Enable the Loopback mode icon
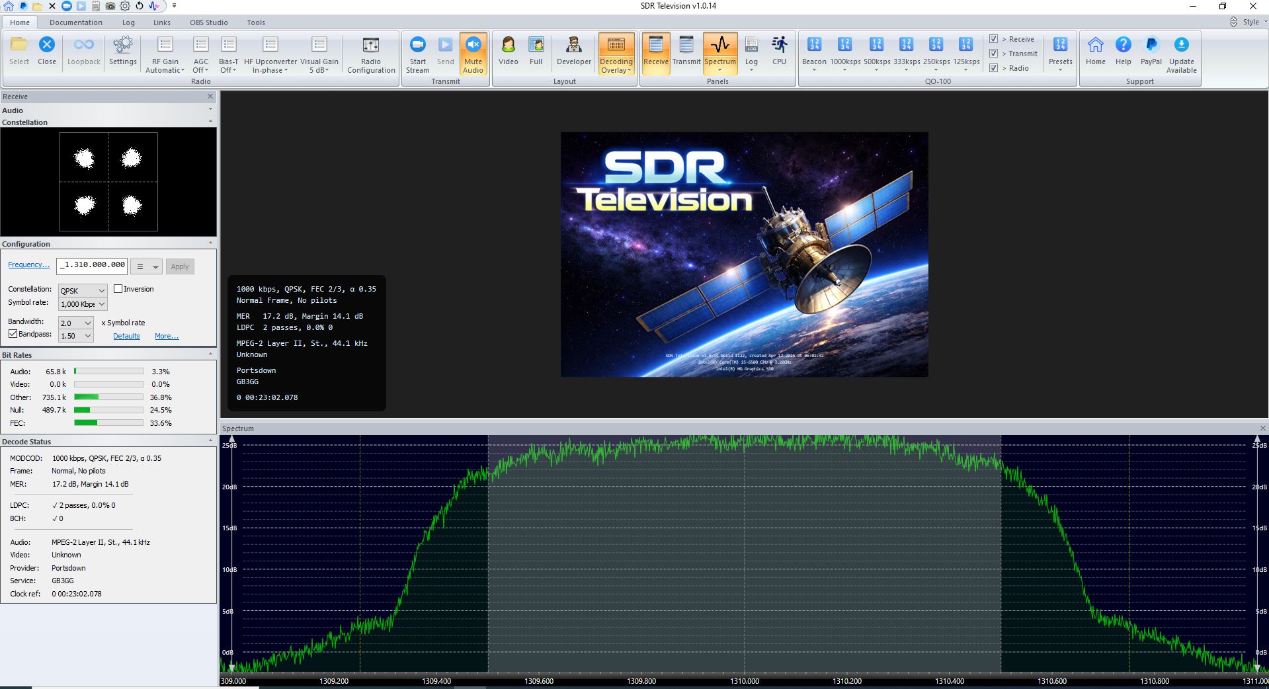 click(84, 52)
